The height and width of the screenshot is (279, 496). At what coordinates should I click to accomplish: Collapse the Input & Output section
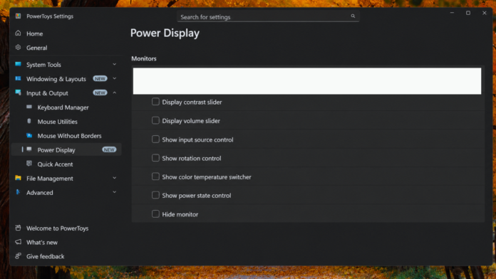115,93
